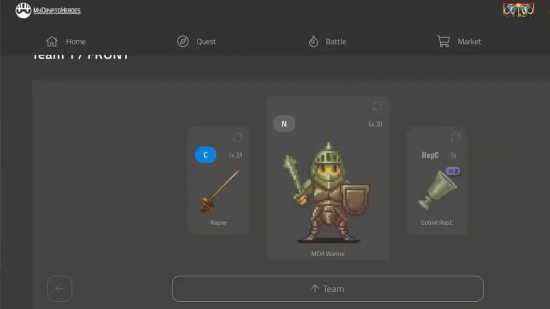Click the MyCryptoHeroes logo
The height and width of the screenshot is (309, 550).
pyautogui.click(x=48, y=10)
